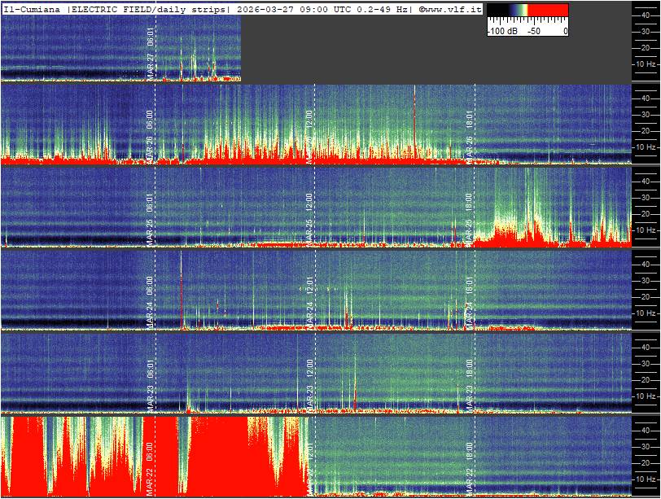Select the MAR 24 06:00 time marker

pyautogui.click(x=151, y=298)
